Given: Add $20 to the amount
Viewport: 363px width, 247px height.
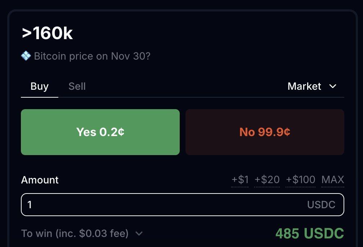Looking at the screenshot, I should [x=267, y=180].
